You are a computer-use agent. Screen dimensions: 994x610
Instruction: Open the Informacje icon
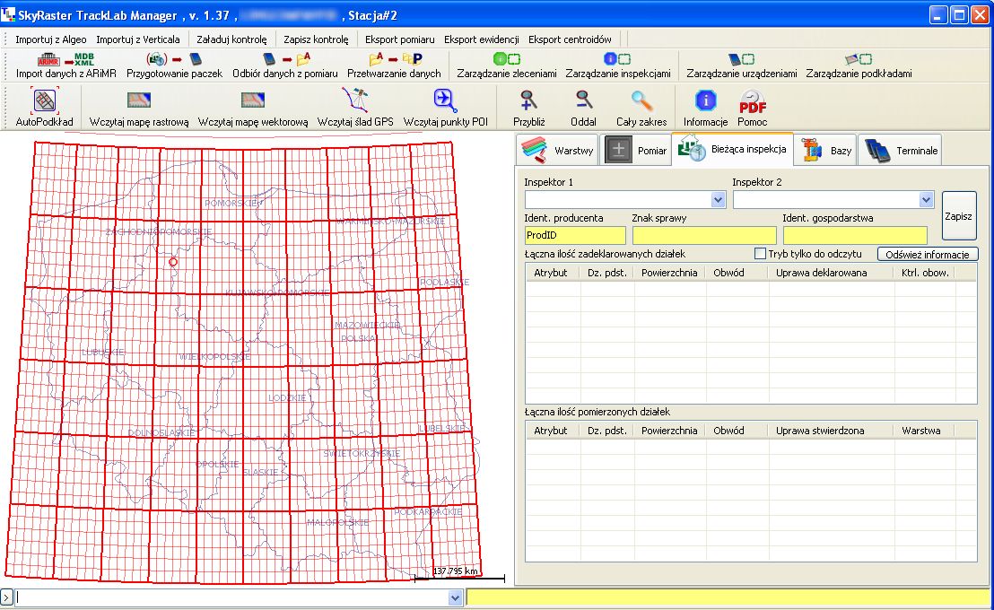coord(705,100)
